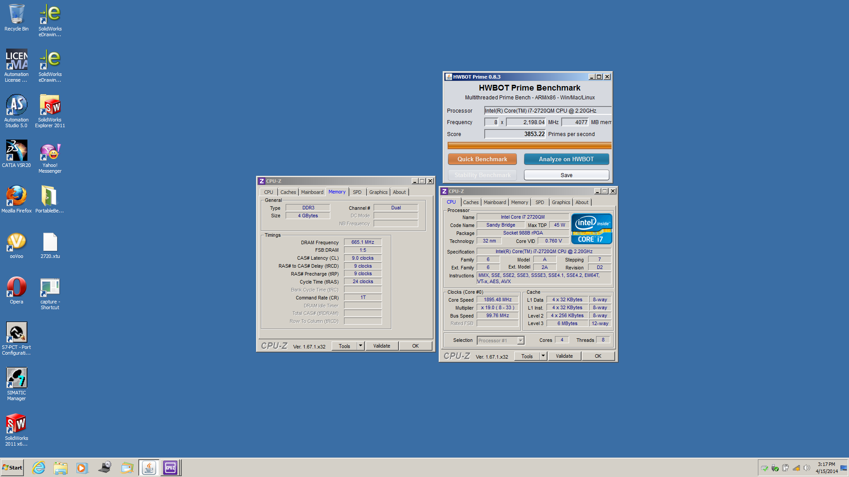The image size is (849, 477).
Task: Click Core Speed value 1895.48 MHz
Action: pos(497,299)
